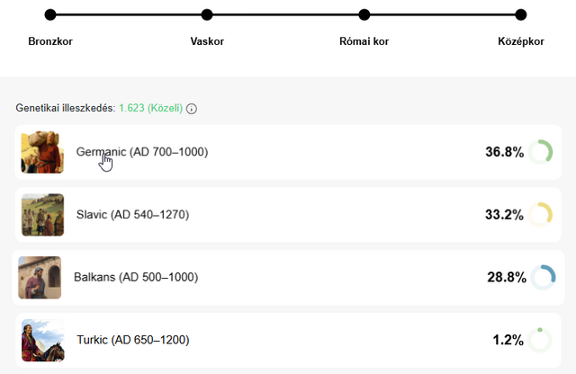Click the Germanic donut chart icon

[540, 152]
